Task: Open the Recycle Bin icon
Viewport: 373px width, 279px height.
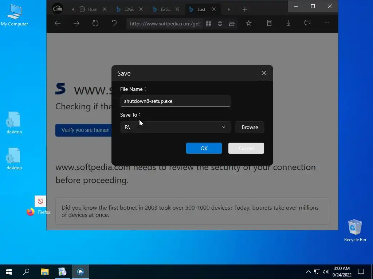Action: tap(355, 230)
